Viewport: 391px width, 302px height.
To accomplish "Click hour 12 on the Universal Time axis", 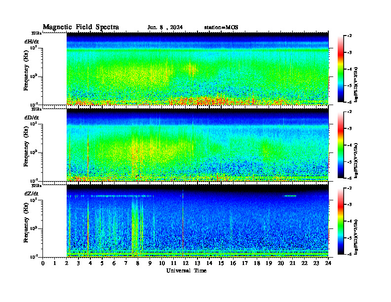I will (x=186, y=264).
